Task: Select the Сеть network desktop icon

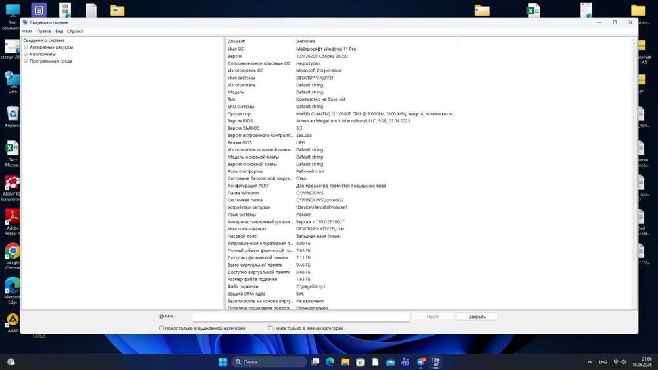Action: tap(12, 82)
